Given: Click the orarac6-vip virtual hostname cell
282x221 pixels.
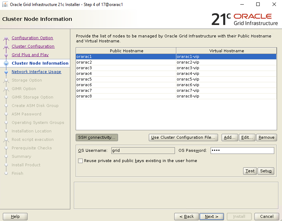Looking at the screenshot, I should [226, 85].
